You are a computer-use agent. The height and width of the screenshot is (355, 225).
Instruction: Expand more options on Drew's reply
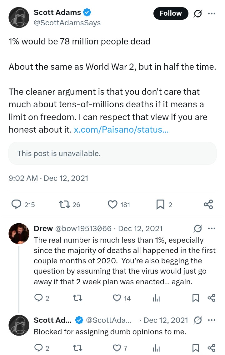coord(212,229)
